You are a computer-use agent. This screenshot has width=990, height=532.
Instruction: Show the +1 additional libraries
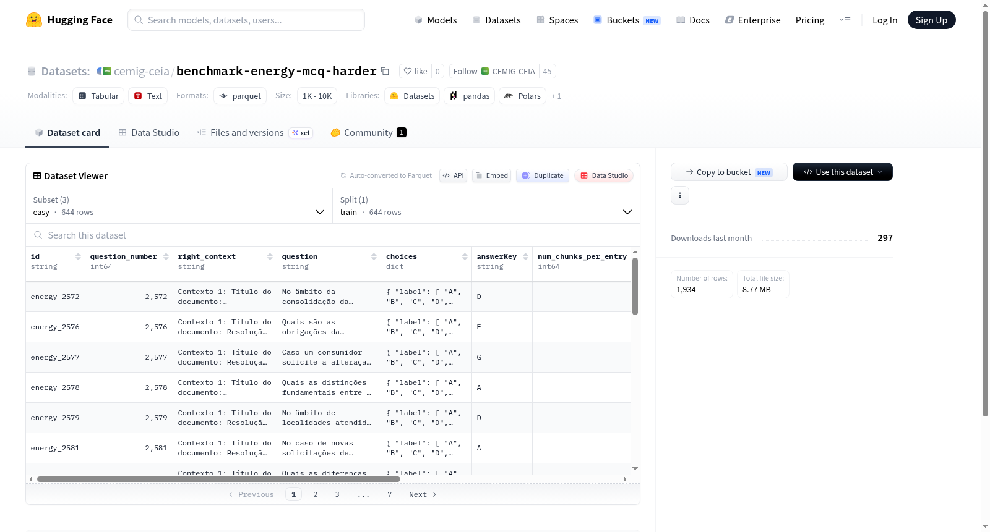coord(556,96)
